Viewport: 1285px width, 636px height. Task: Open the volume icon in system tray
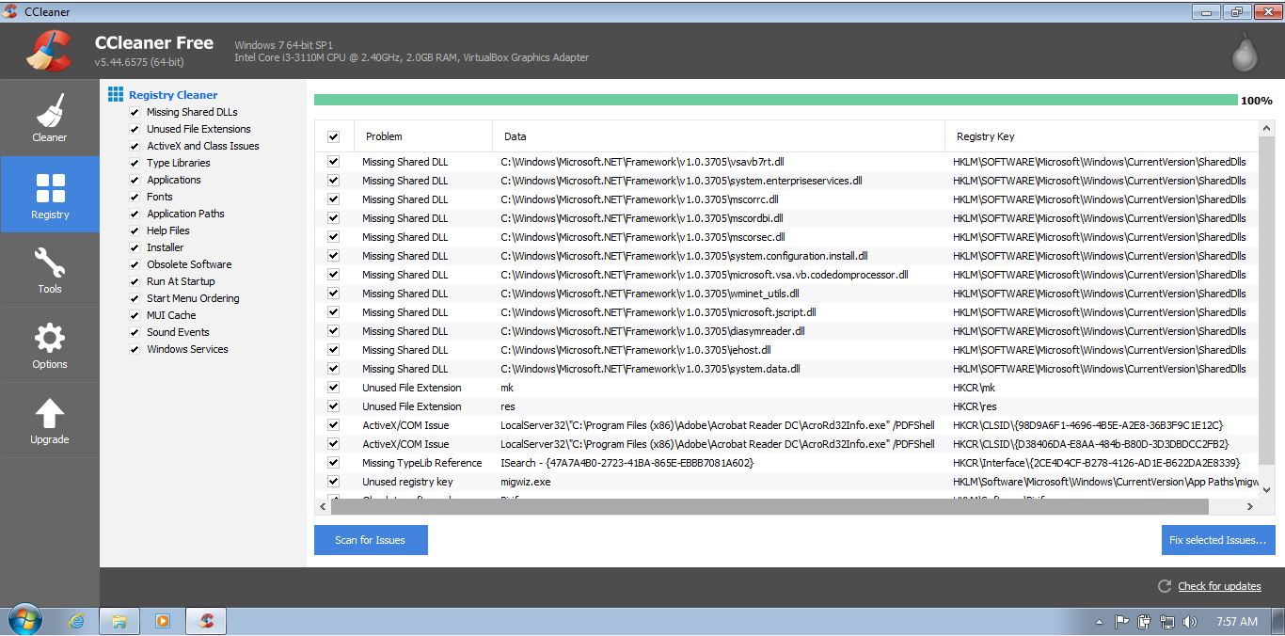[x=1189, y=620]
